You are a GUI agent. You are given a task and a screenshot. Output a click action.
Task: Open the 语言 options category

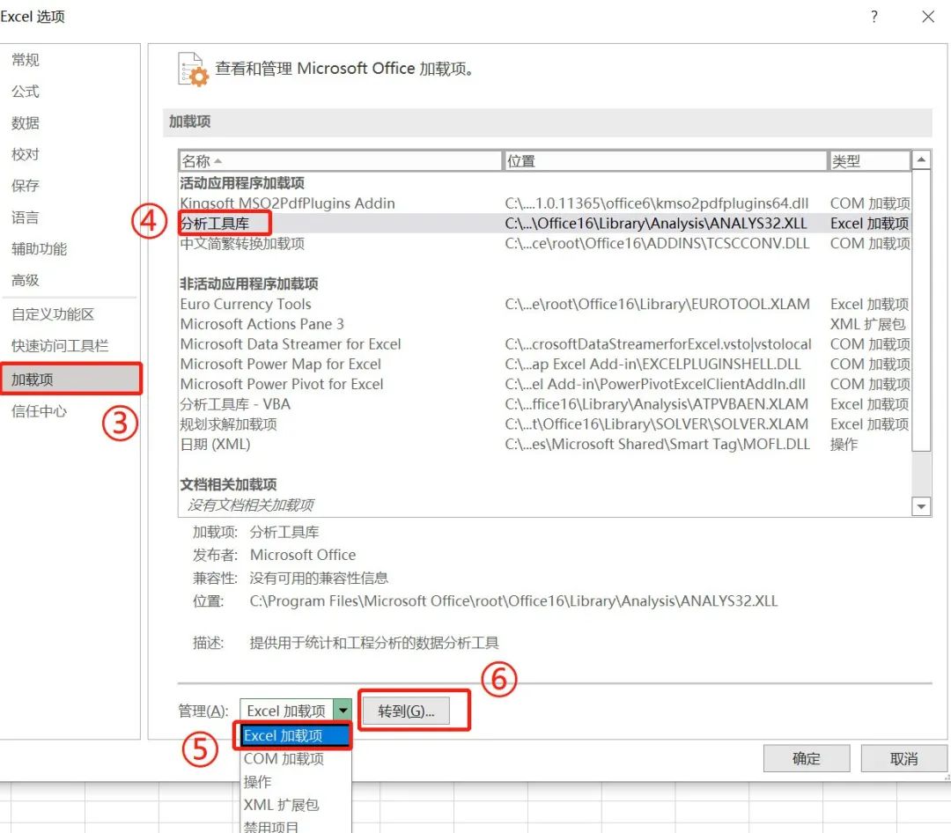point(25,217)
